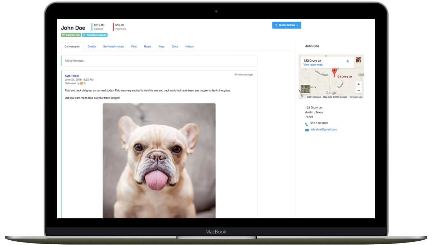Go to the Pets tab
The image size is (432, 245).
pos(134,46)
